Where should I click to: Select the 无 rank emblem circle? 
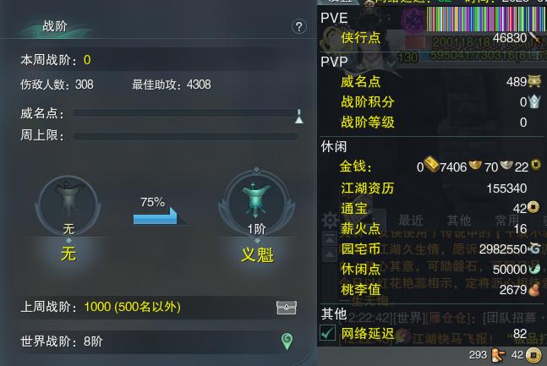point(68,204)
